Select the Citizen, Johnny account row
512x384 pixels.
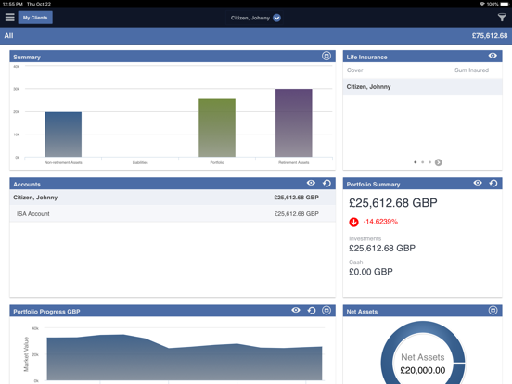coord(173,198)
